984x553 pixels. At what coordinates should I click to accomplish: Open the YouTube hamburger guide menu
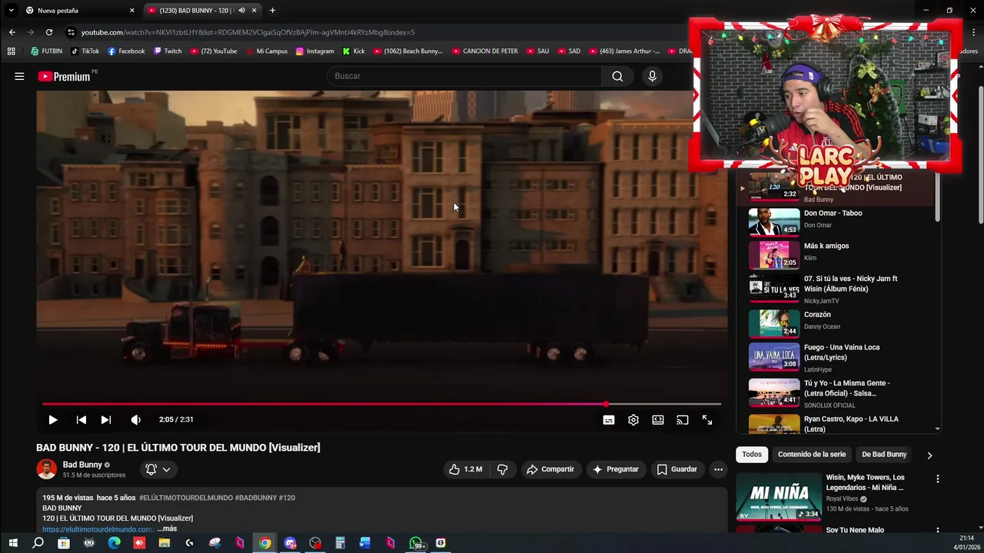[x=19, y=76]
